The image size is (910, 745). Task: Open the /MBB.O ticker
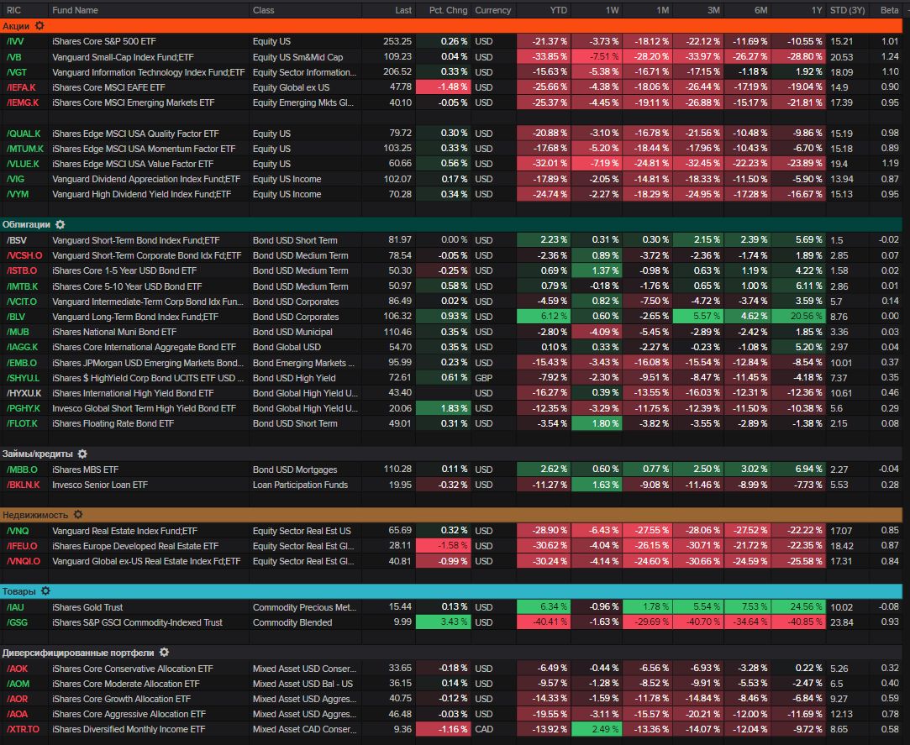pyautogui.click(x=22, y=469)
